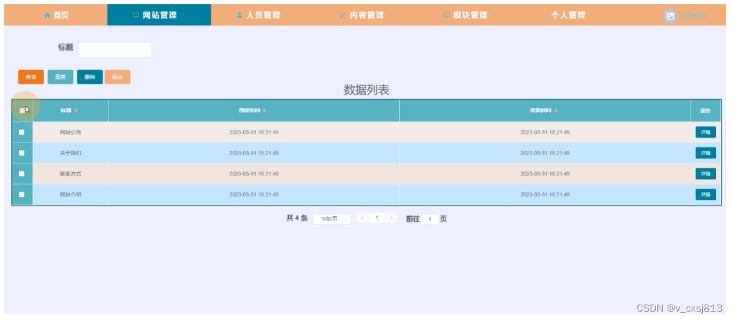Open the admin avatar icon
Image resolution: width=733 pixels, height=320 pixels.
(670, 16)
